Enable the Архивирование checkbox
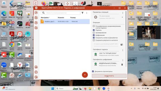Screen dimensions: 161x91 tap(94, 33)
